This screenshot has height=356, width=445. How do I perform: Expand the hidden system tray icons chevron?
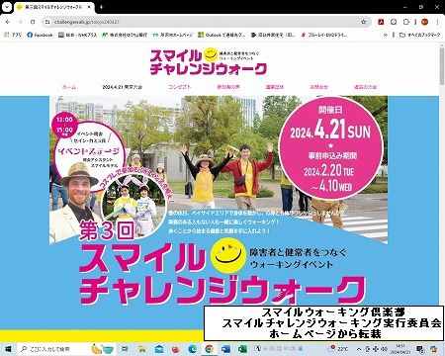click(x=359, y=349)
